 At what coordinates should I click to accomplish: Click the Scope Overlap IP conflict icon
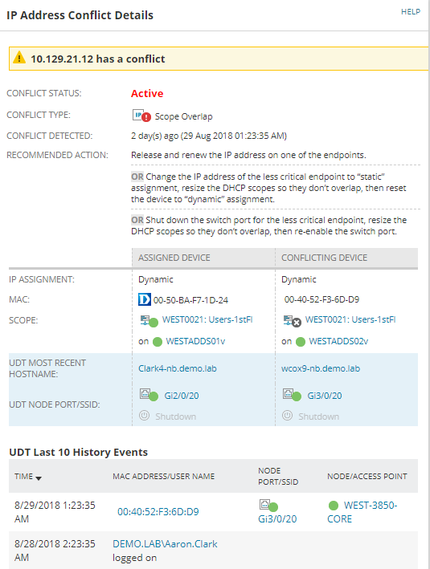(x=141, y=116)
